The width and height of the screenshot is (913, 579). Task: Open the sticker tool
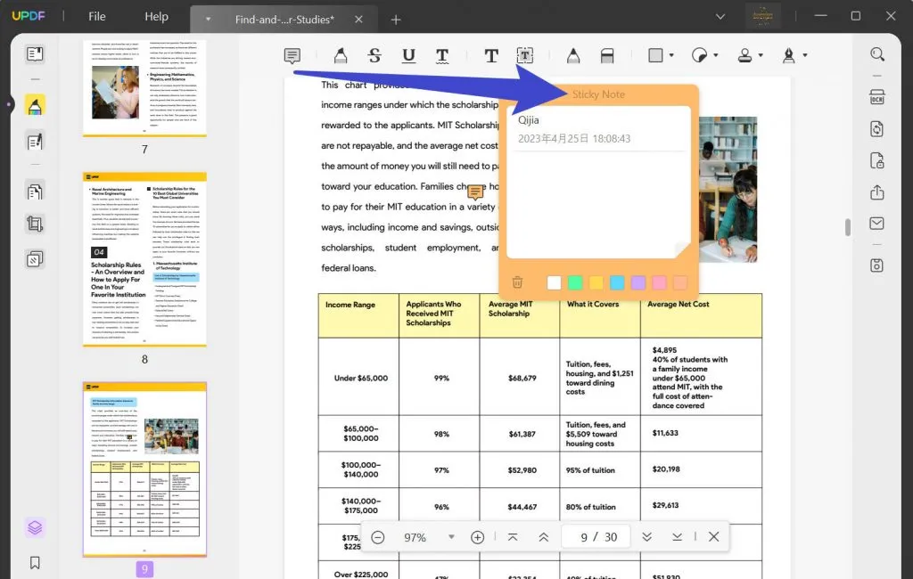point(699,55)
